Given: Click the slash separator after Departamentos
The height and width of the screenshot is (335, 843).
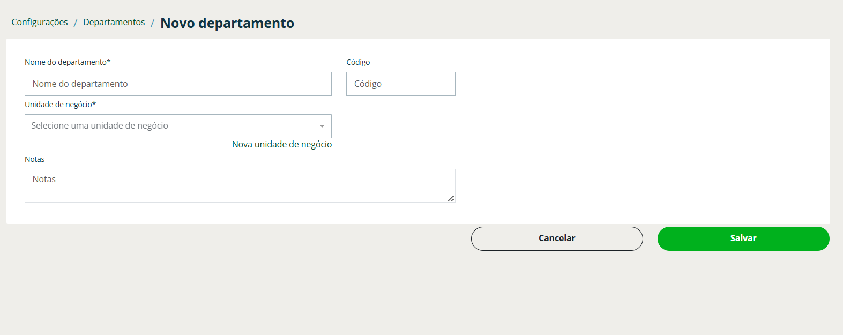Looking at the screenshot, I should [152, 23].
